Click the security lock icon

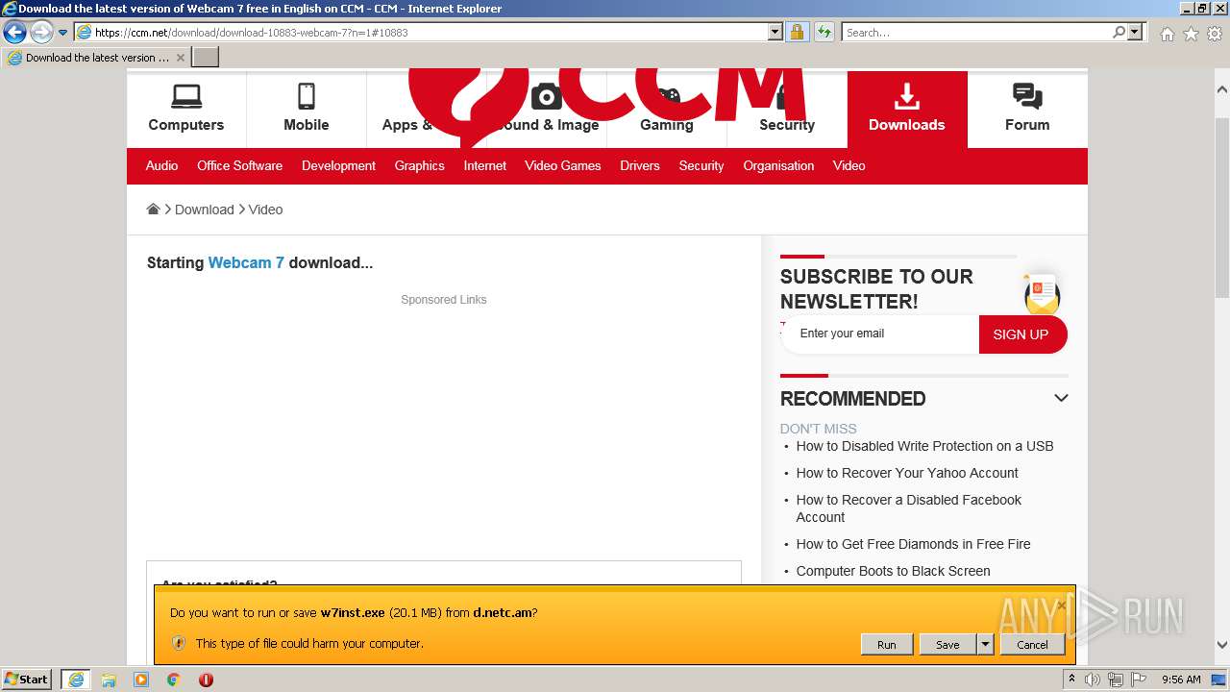[x=797, y=33]
